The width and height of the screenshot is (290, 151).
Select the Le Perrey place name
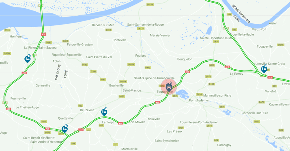coord(236,74)
